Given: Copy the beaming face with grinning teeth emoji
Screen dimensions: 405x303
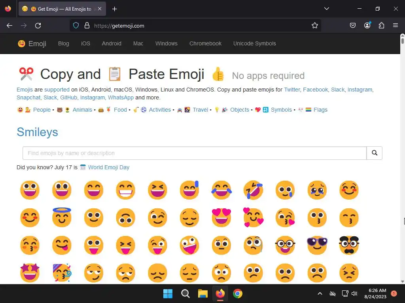Looking at the screenshot, I should point(125,190).
